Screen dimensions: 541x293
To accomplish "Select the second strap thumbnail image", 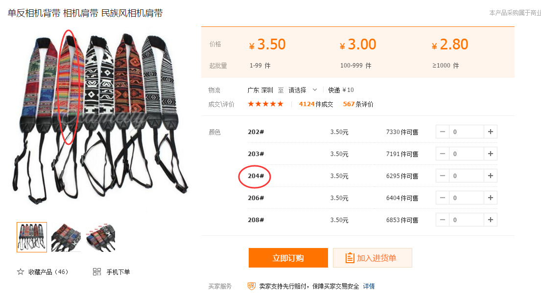I will [x=66, y=237].
